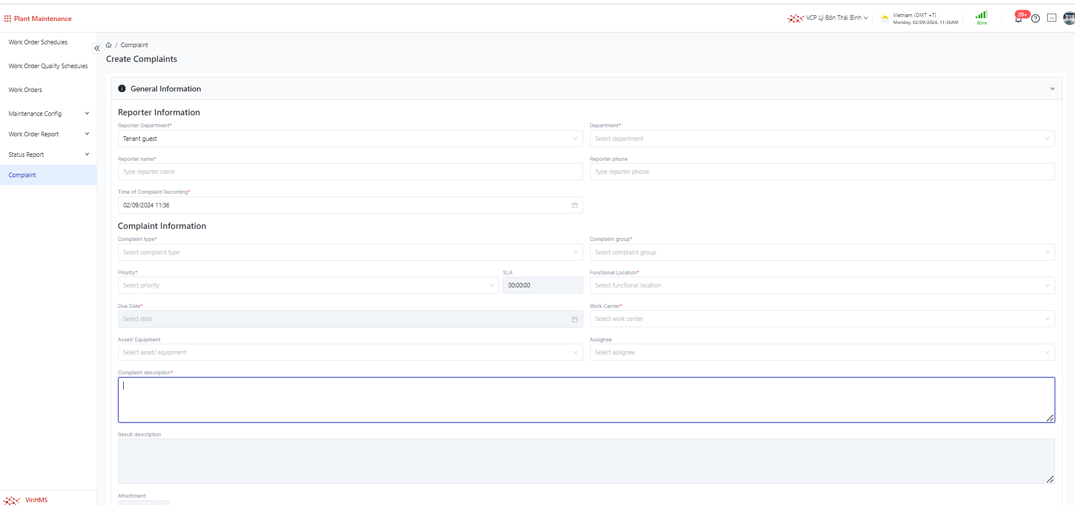The height and width of the screenshot is (505, 1075).
Task: Expand the Status Report submenu
Action: [x=87, y=155]
